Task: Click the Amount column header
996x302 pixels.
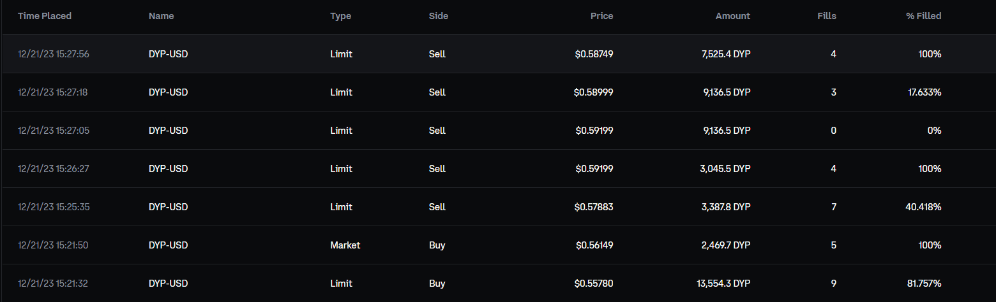Action: [x=732, y=16]
